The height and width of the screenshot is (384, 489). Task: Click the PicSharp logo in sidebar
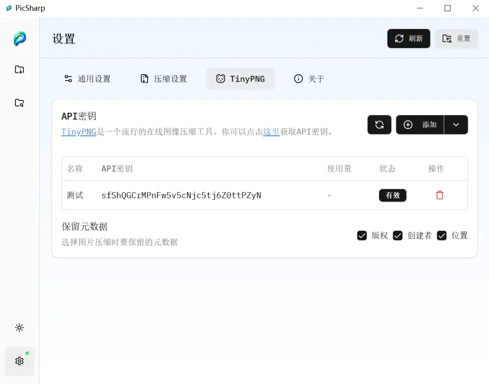pyautogui.click(x=19, y=38)
